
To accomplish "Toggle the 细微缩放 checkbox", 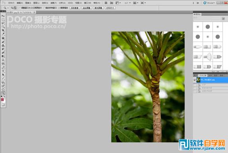I will (x=59, y=8).
